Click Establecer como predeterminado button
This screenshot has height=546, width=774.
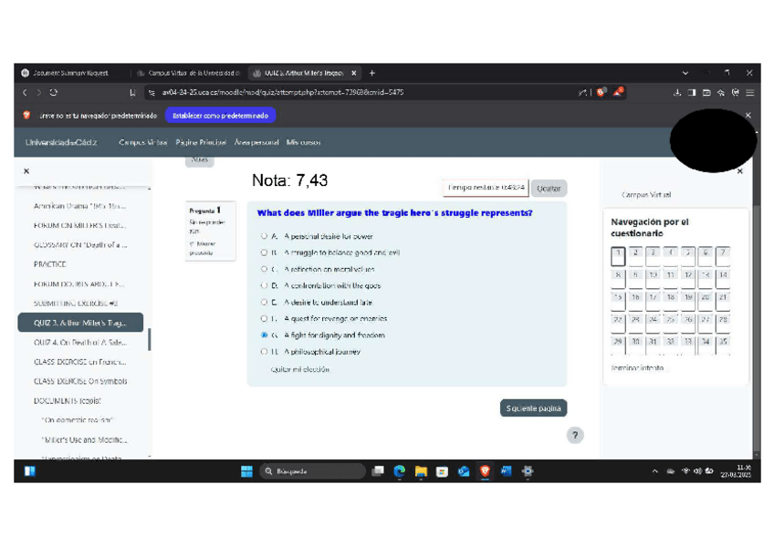tap(220, 116)
